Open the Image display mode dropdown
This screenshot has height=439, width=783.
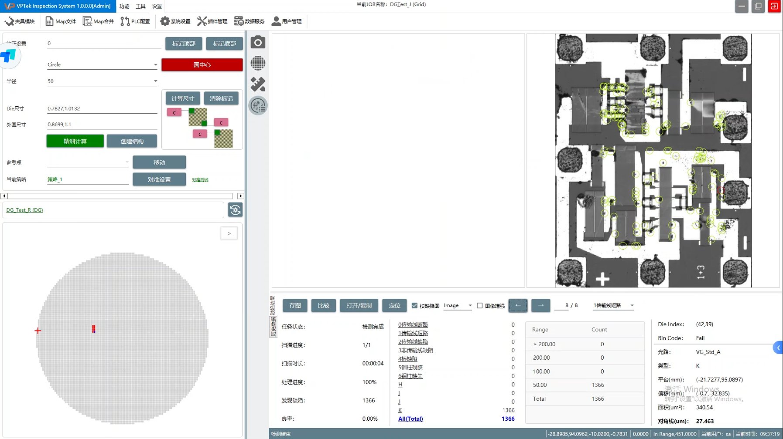(x=470, y=306)
